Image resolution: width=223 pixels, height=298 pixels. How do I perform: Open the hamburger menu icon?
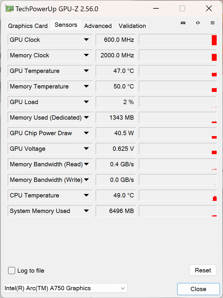point(213,23)
